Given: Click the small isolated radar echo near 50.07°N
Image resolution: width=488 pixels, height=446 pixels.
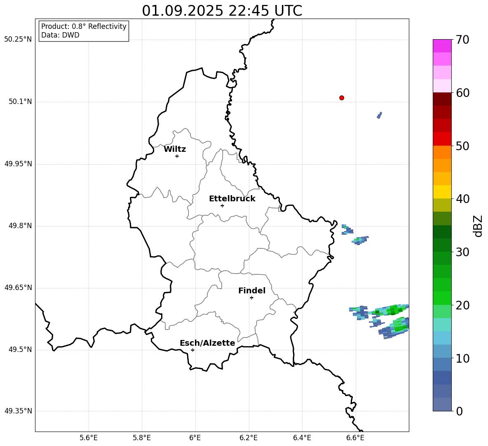Looking at the screenshot, I should (379, 115).
